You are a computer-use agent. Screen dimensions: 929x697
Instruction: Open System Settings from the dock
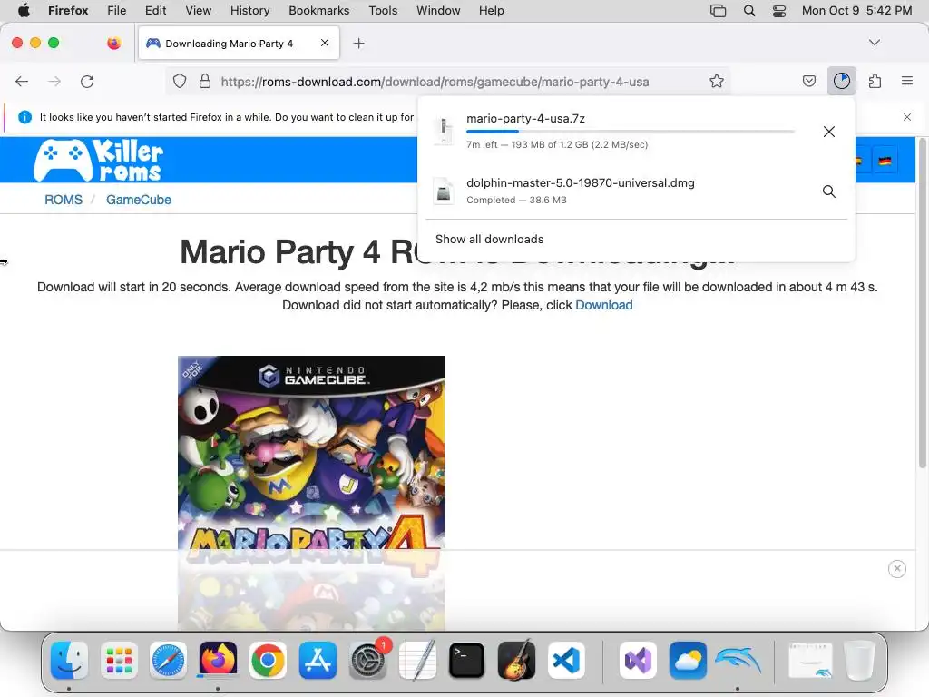pos(368,660)
